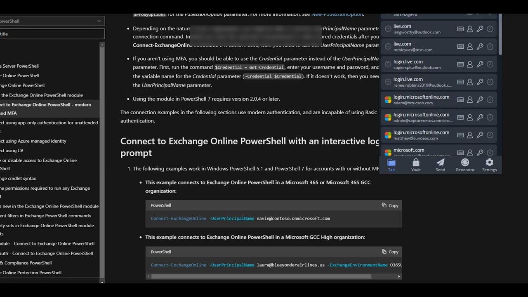The height and width of the screenshot is (297, 528).
Task: Copy the navin@contoso PowerShell code block
Action: coord(390,205)
